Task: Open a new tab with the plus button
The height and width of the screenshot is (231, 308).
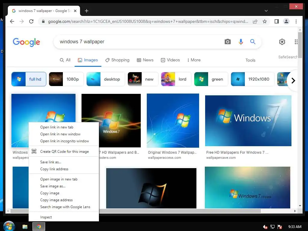Action: coord(87,11)
